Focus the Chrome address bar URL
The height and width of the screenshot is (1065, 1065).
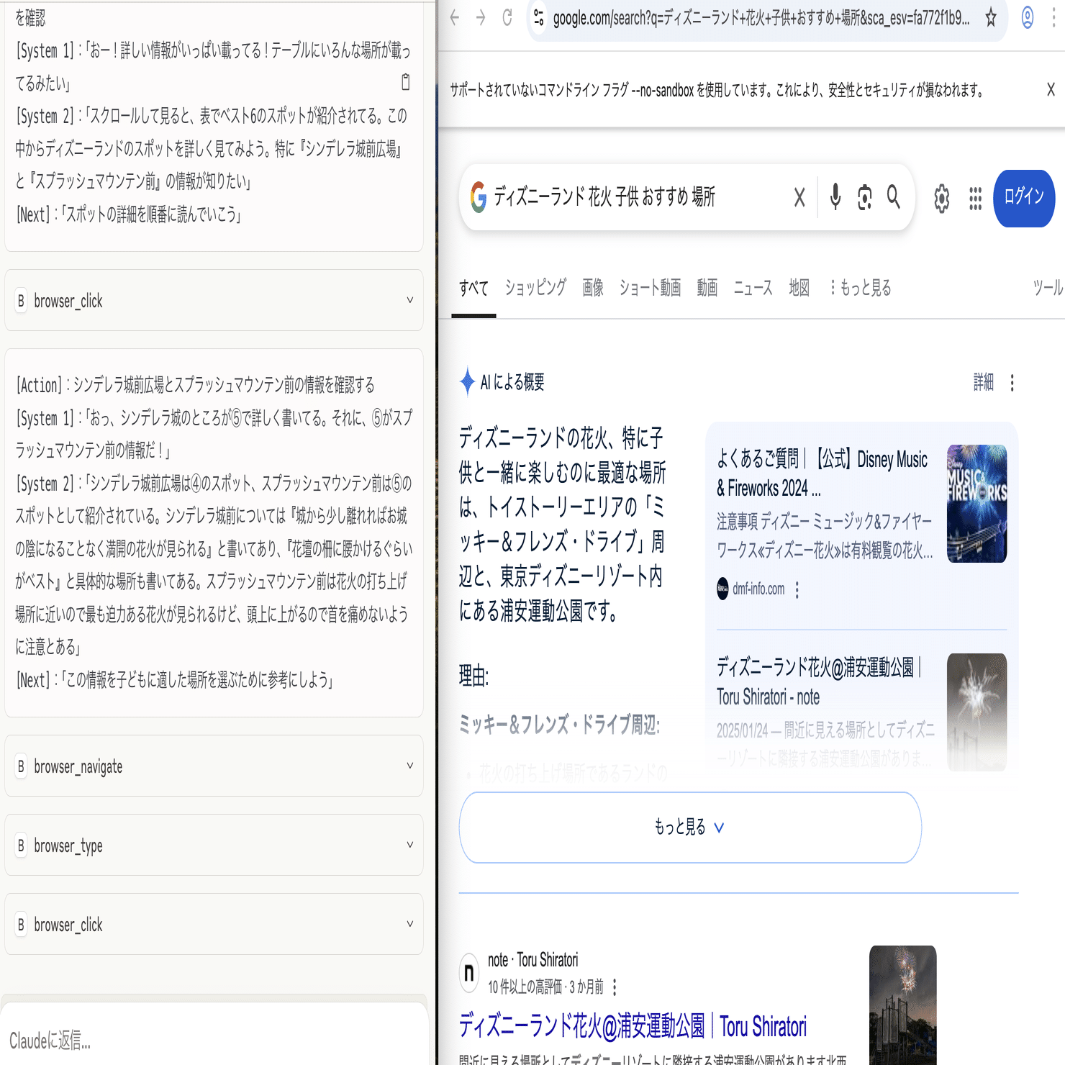point(761,19)
